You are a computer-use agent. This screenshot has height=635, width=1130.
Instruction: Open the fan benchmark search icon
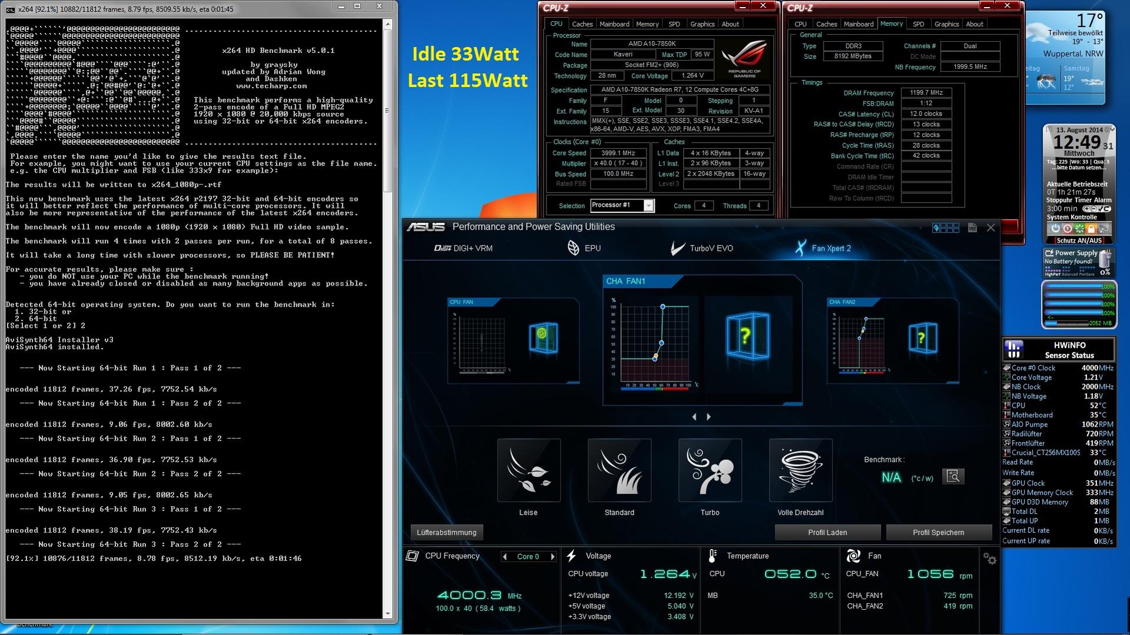click(x=953, y=476)
